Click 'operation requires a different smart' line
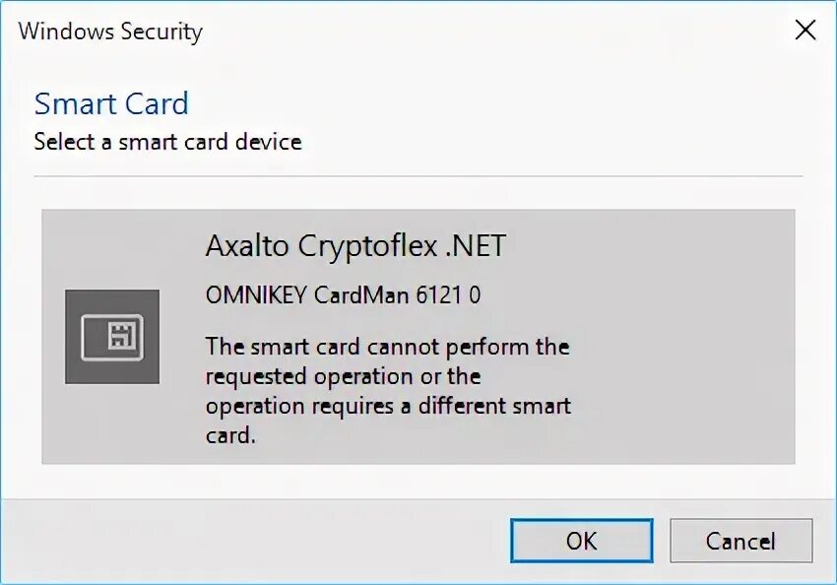The image size is (837, 585). [388, 406]
